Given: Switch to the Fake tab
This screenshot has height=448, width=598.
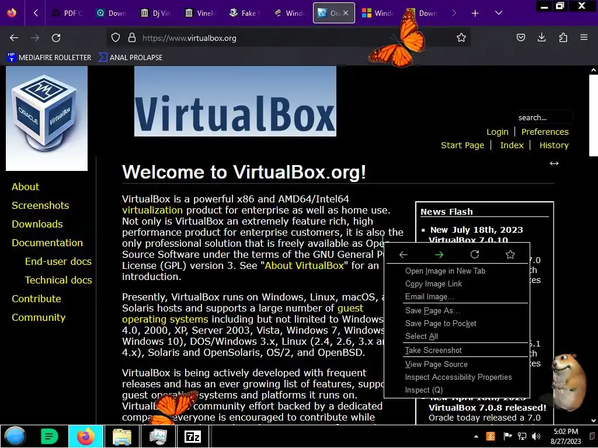Looking at the screenshot, I should [x=245, y=13].
